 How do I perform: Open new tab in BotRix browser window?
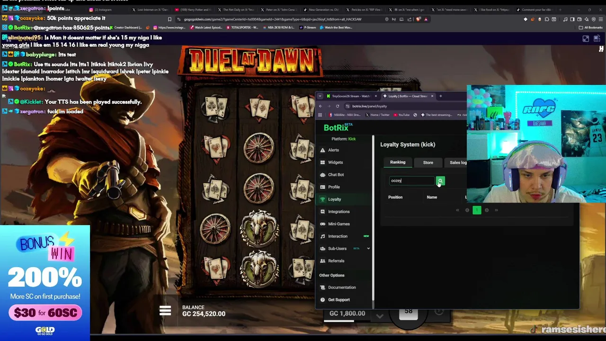pyautogui.click(x=440, y=96)
